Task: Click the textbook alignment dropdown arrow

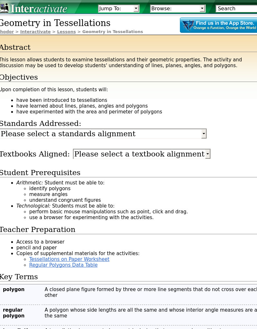Action: 208,154
